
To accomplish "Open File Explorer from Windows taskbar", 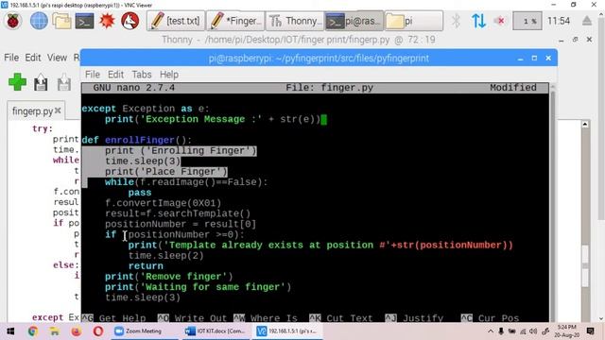I will (55, 331).
